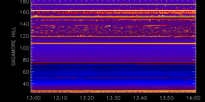Viewport: 205px width, 102px height.
Task: Click the 14:00 time label
Action: click(x=193, y=98)
